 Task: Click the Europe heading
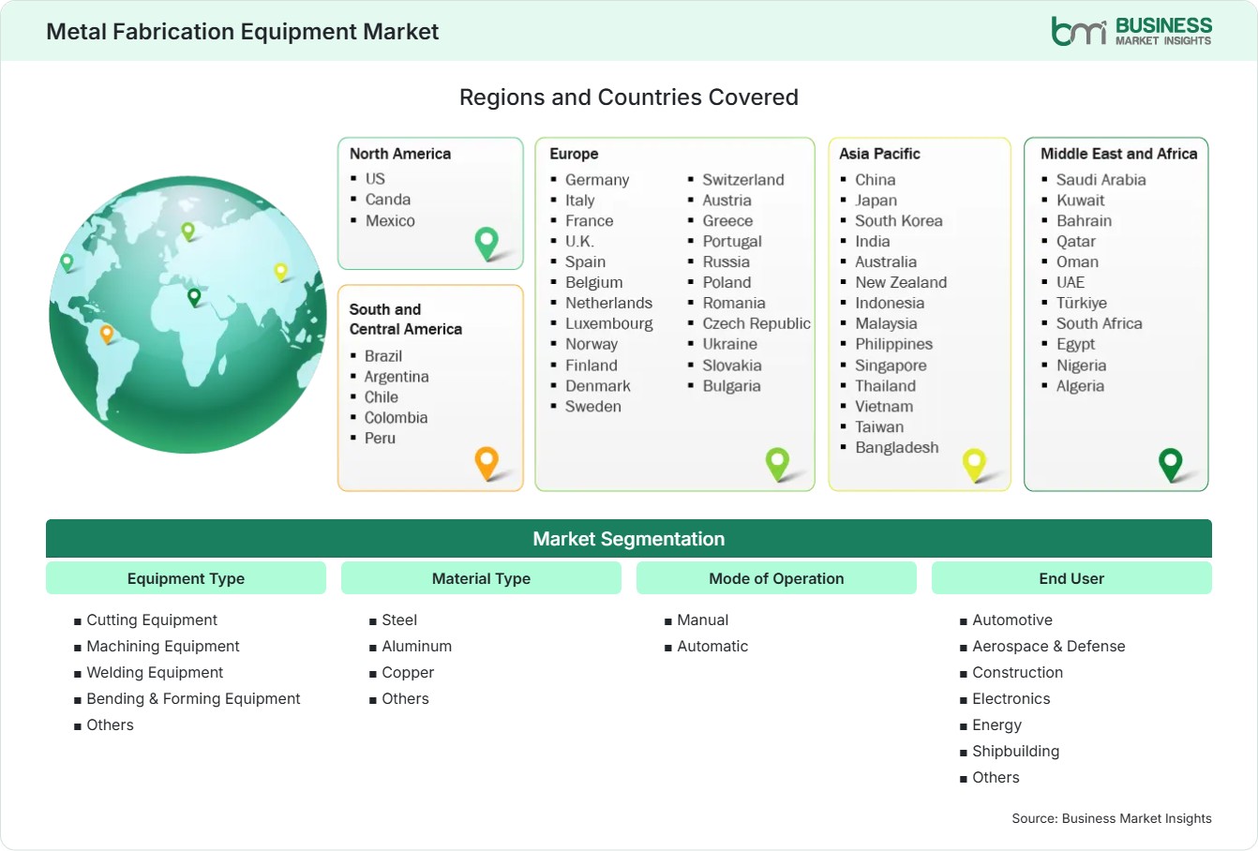point(574,154)
